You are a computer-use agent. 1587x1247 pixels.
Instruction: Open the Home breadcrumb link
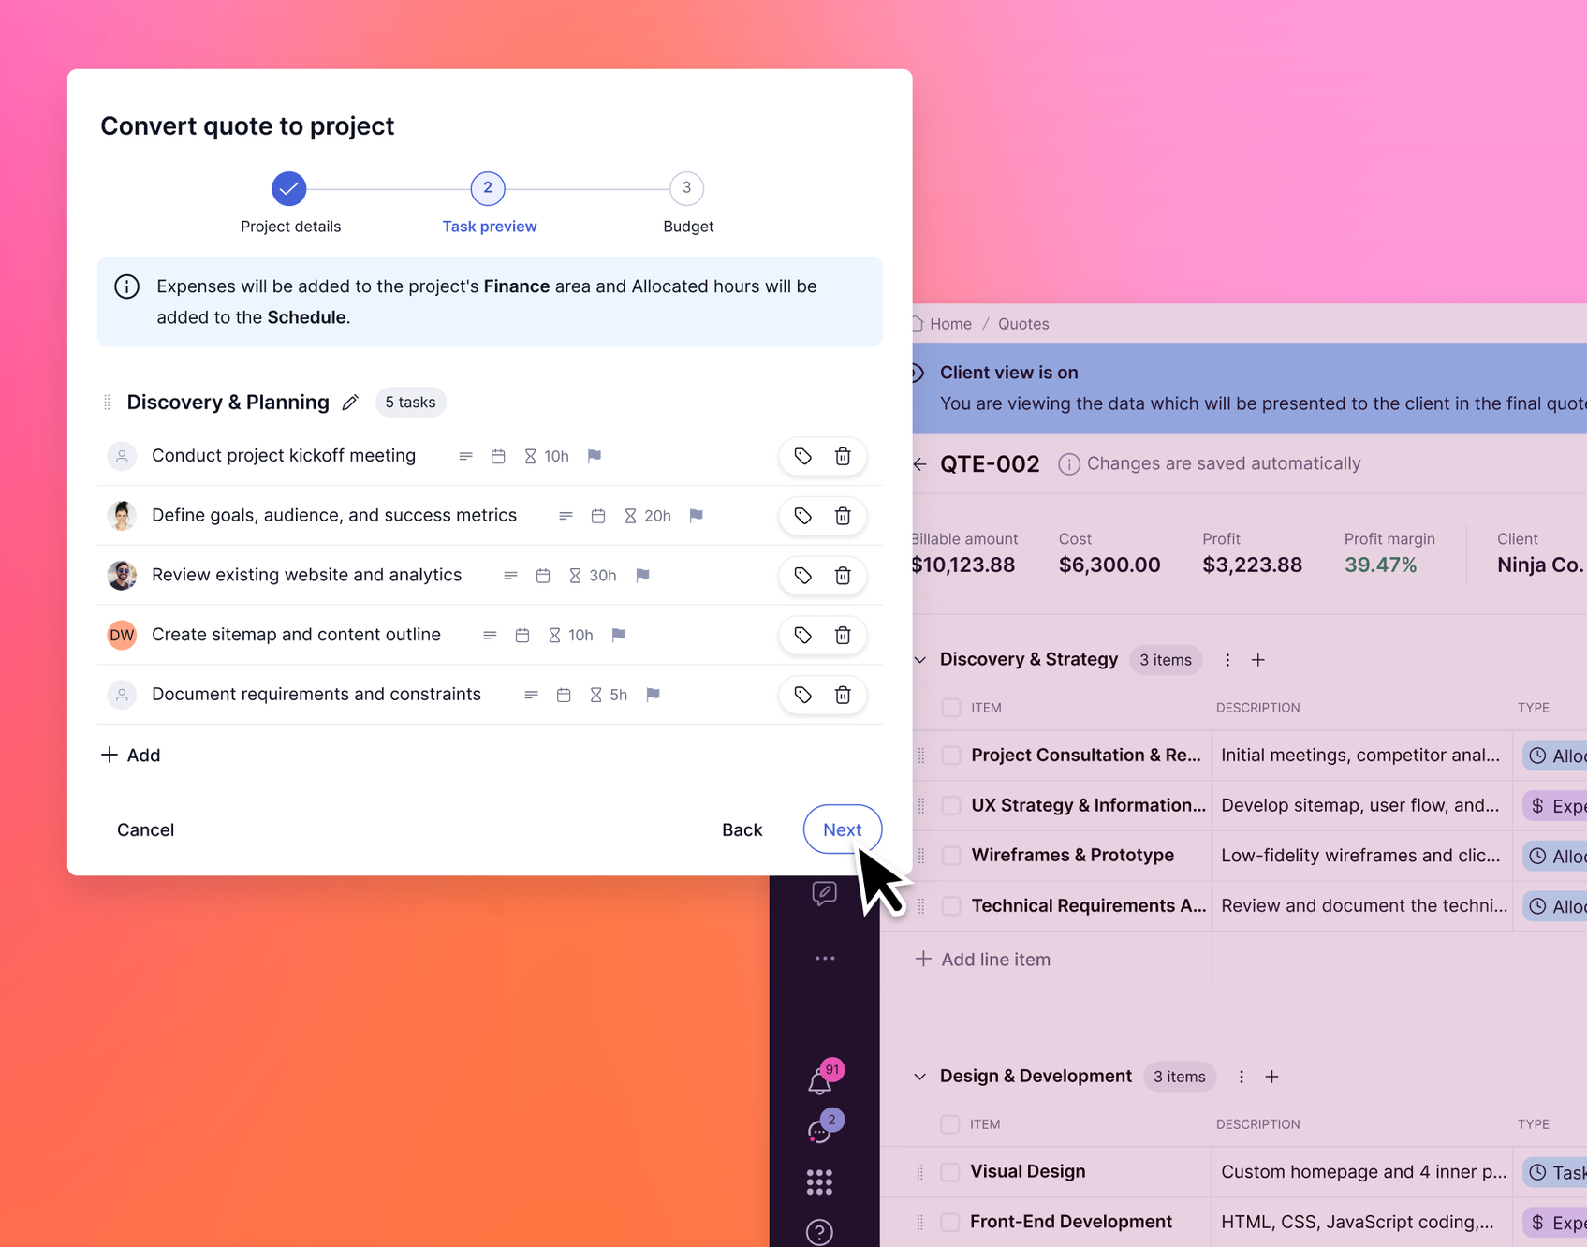pos(950,324)
